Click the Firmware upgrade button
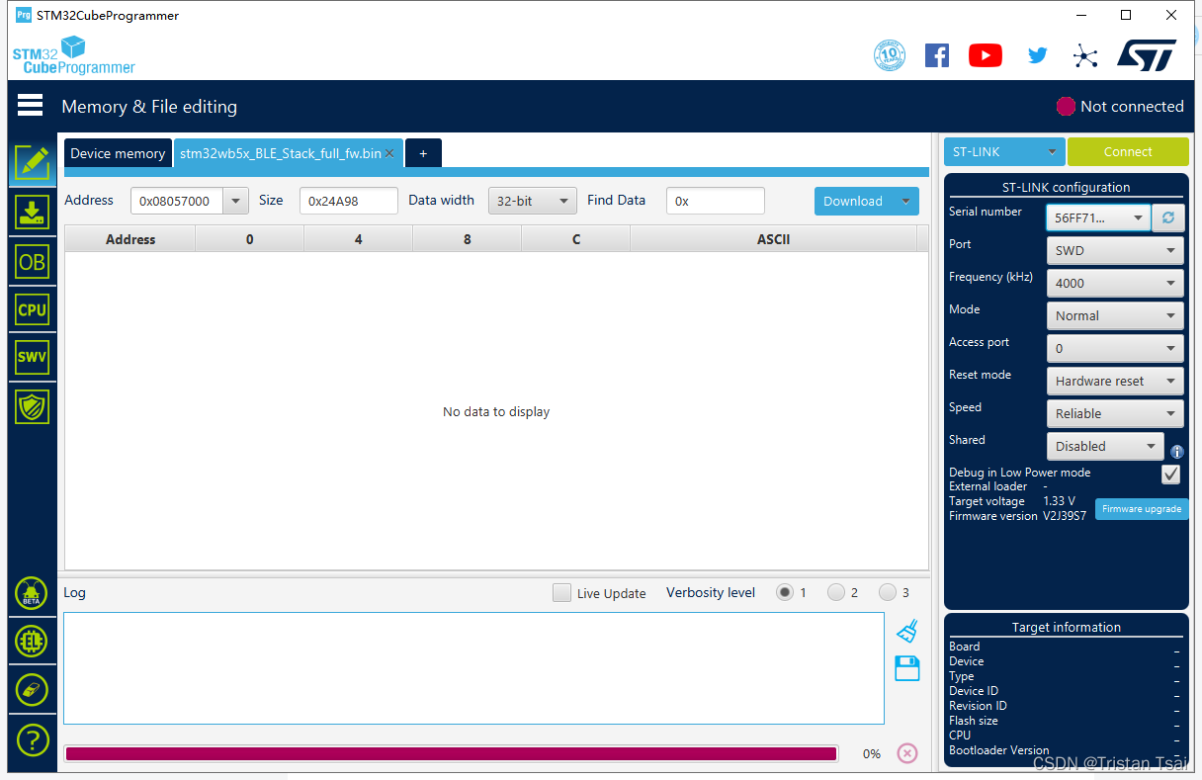The image size is (1202, 780). tap(1142, 509)
